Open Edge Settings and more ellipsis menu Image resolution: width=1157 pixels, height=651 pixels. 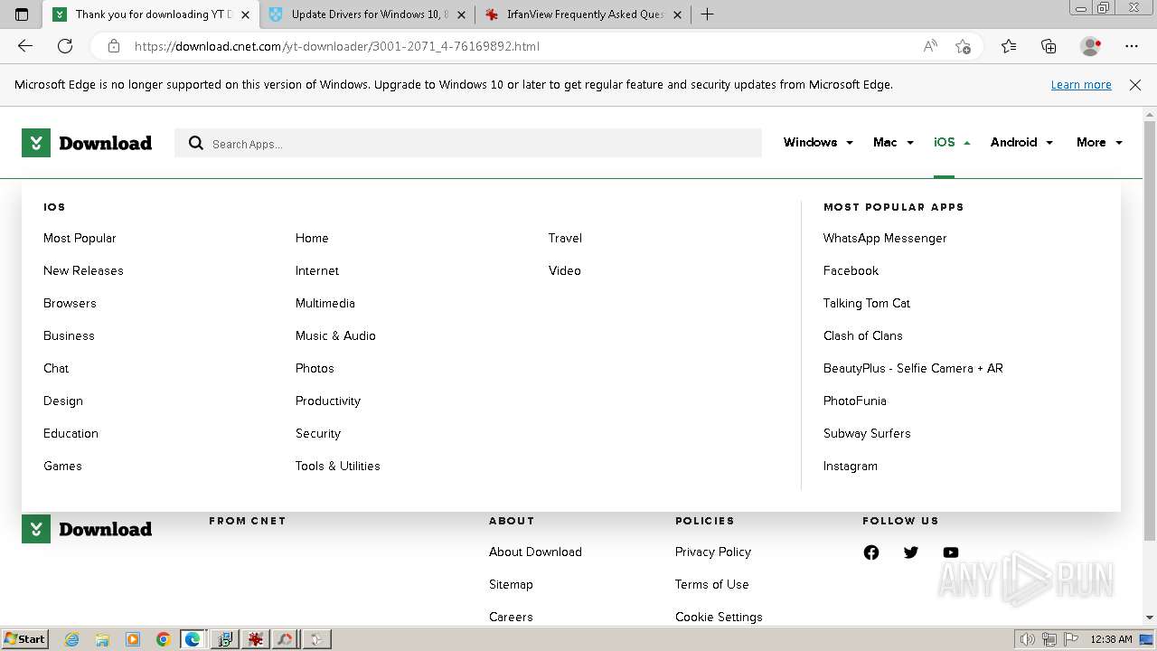tap(1132, 46)
